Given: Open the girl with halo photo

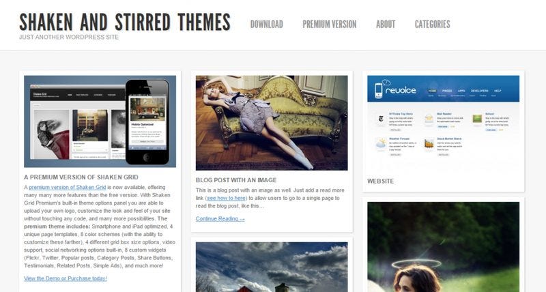Looking at the screenshot, I should [x=443, y=247].
